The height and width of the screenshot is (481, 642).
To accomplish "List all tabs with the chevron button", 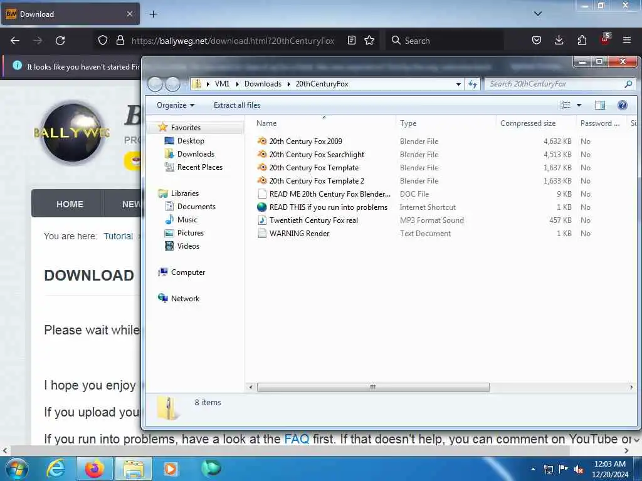I will click(537, 14).
